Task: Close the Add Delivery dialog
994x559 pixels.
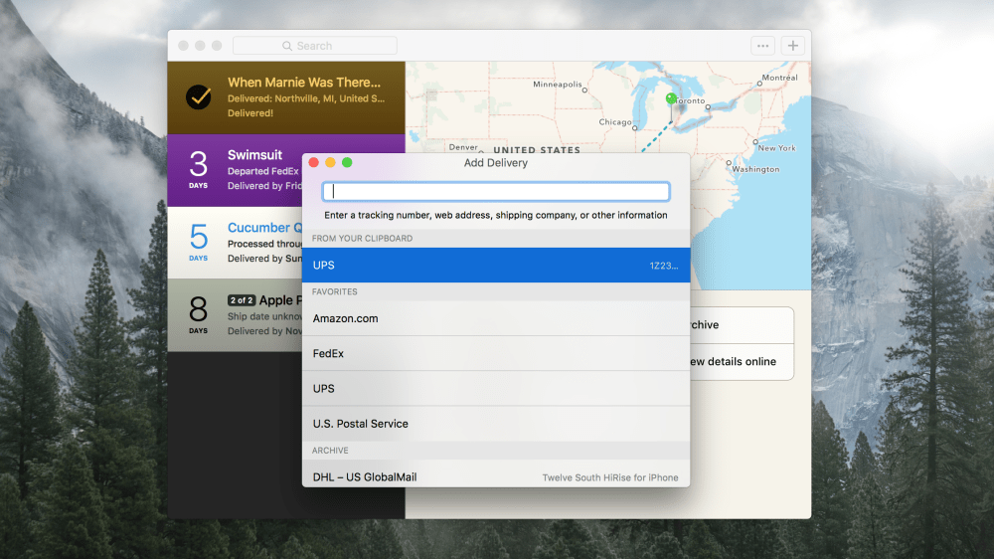Action: (314, 162)
